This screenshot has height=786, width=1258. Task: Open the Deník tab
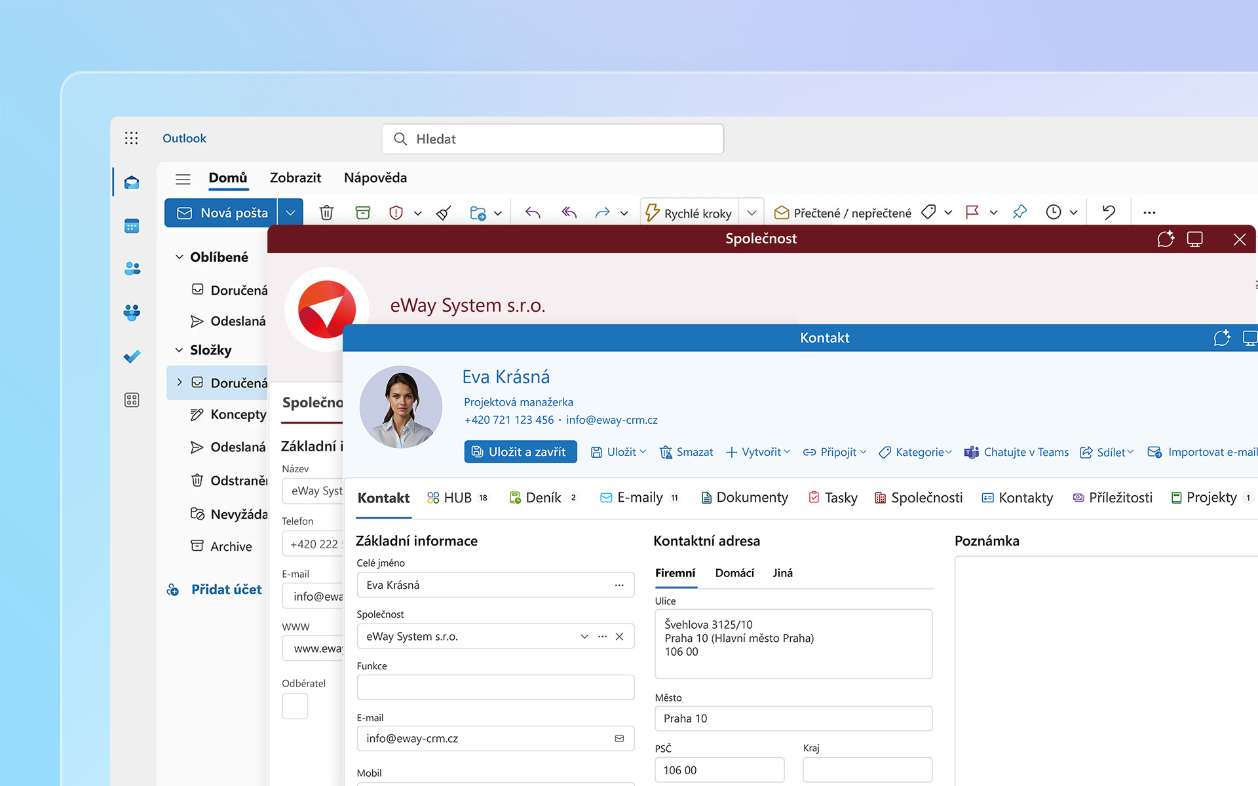pos(543,498)
